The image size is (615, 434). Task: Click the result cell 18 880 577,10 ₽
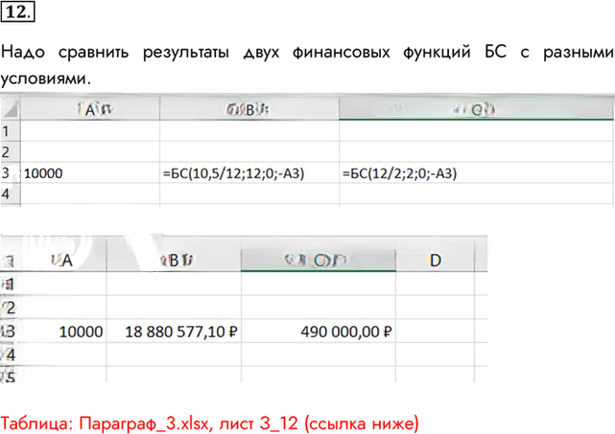click(x=174, y=331)
